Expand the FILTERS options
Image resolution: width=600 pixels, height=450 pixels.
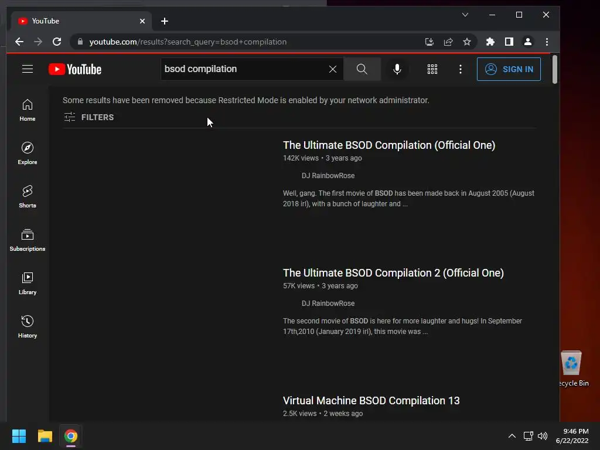click(89, 117)
